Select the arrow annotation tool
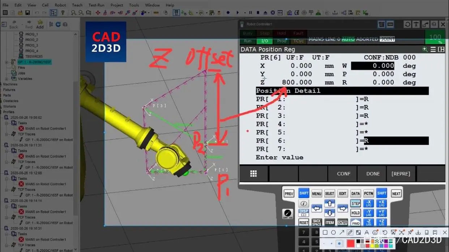 point(342,233)
